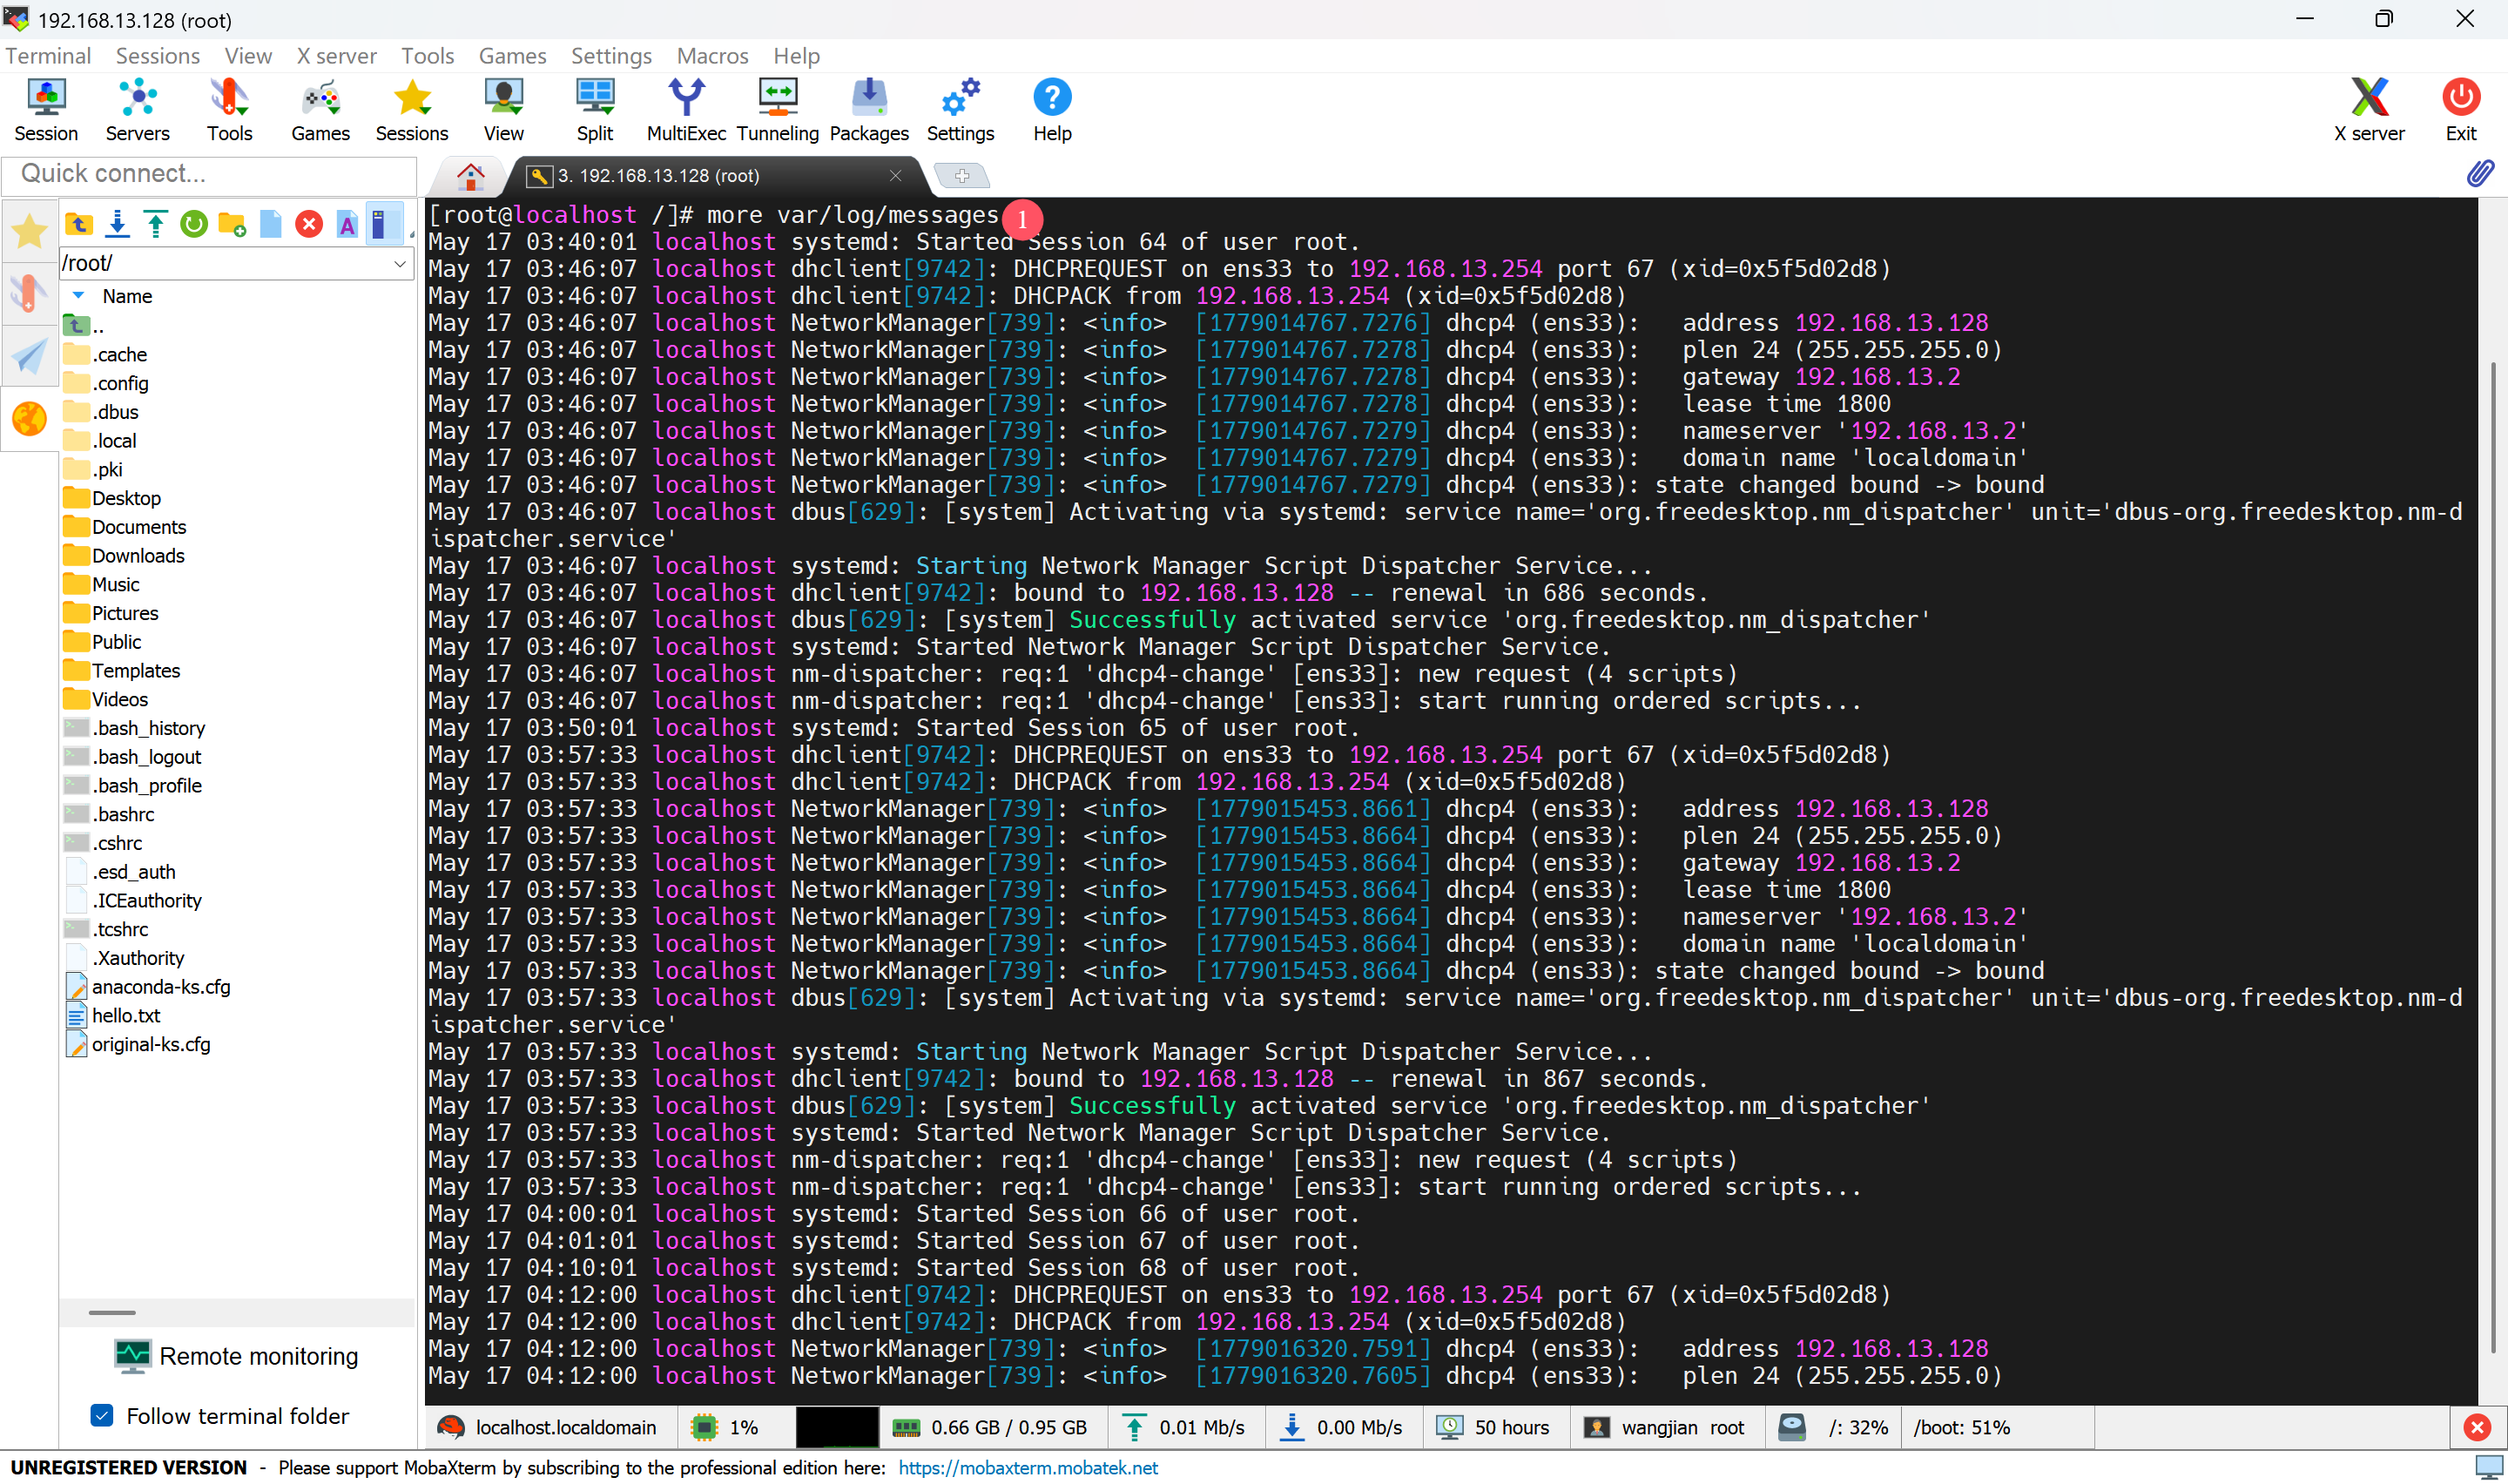Open the Sessions star toolbar icon
The image size is (2508, 1484).
click(412, 110)
